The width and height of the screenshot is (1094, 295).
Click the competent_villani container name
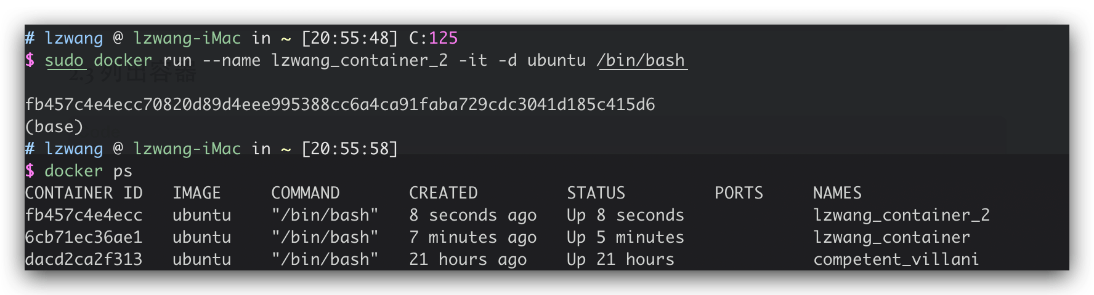point(896,259)
